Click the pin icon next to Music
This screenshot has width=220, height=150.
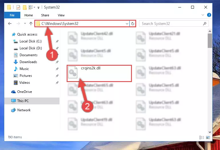click(57, 69)
